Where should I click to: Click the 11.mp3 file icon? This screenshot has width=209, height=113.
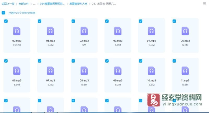pos(185,71)
